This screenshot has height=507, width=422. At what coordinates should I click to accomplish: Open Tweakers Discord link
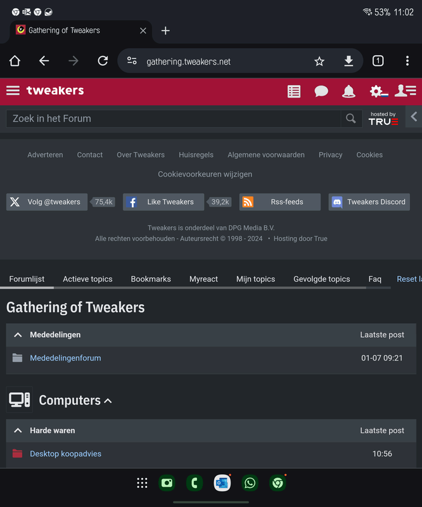[369, 202]
